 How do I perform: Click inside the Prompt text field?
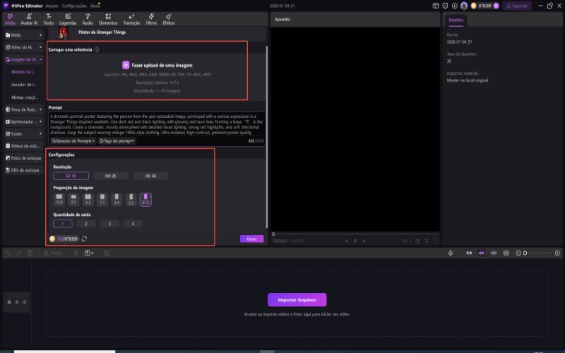157,124
